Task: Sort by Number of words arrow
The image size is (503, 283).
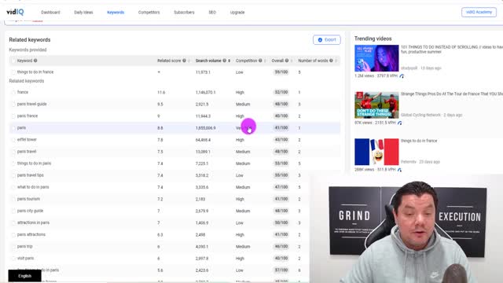Action: pos(336,61)
